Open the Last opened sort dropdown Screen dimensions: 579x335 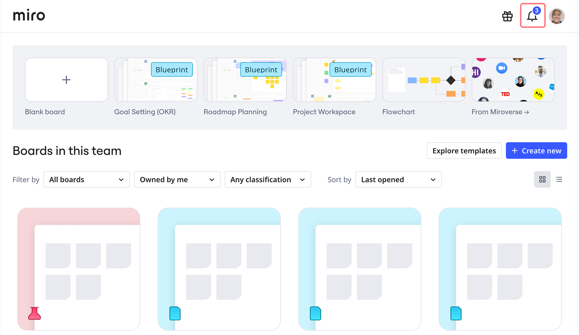(398, 179)
